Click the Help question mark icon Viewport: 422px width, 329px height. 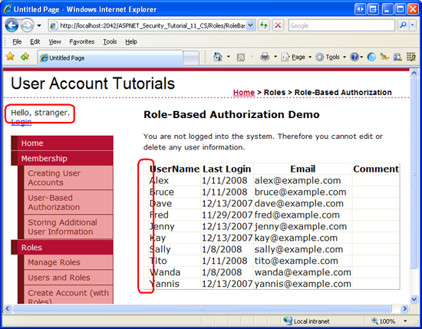coord(354,57)
